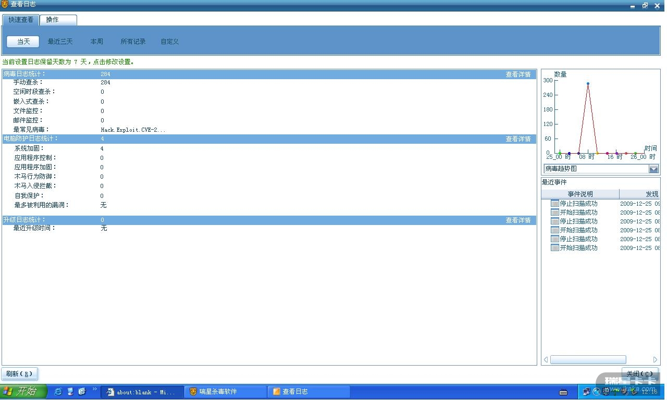Click the recent events horizontal scrollbar thumb

(x=588, y=360)
